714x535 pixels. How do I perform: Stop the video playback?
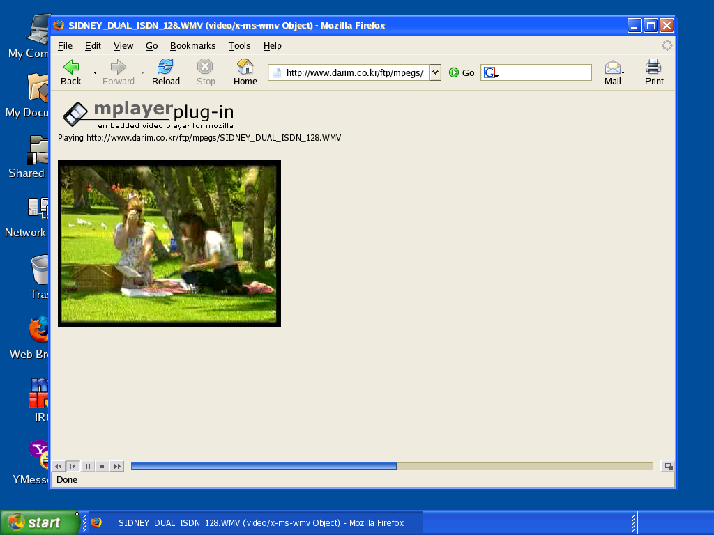pyautogui.click(x=102, y=466)
